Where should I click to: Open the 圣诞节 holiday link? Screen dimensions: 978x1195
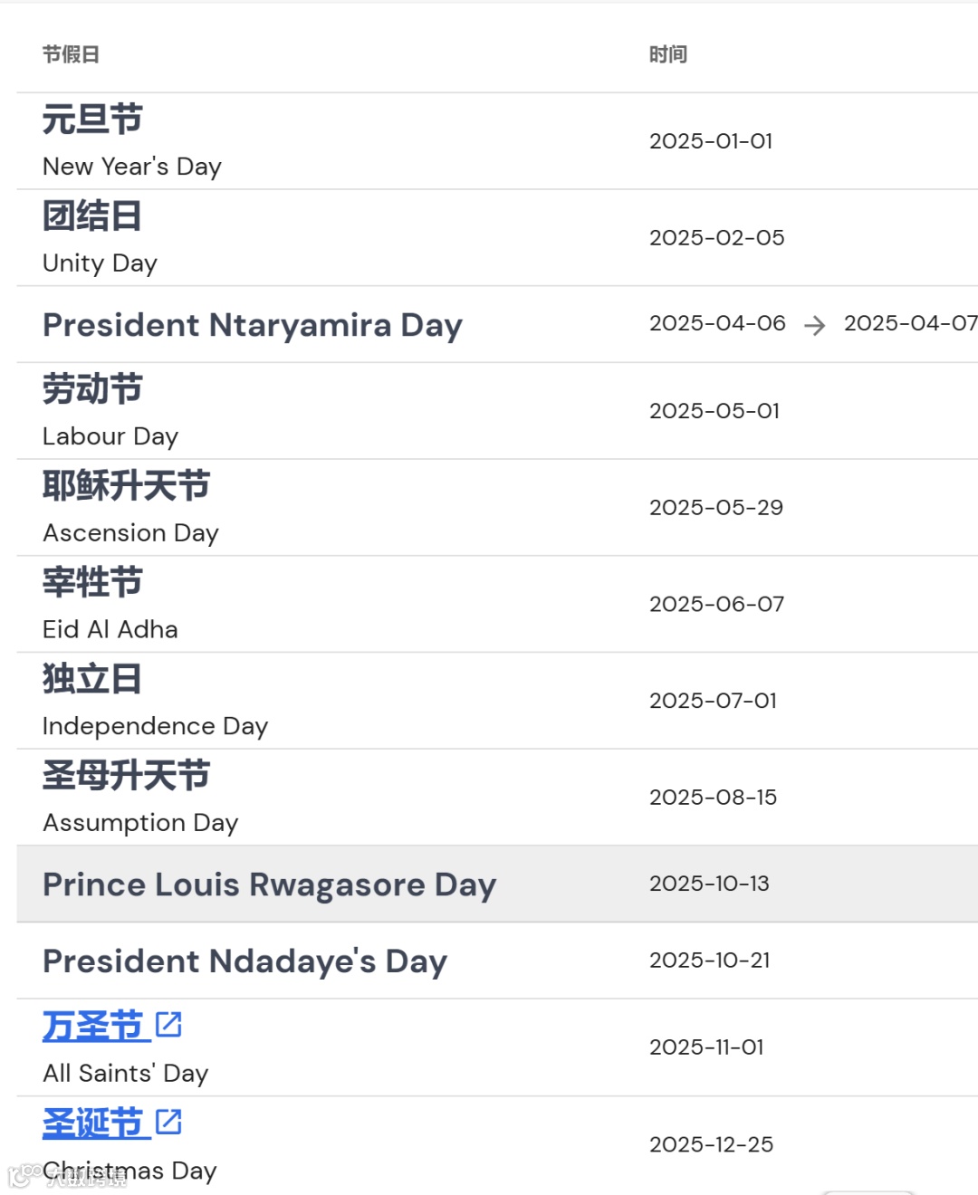93,1123
